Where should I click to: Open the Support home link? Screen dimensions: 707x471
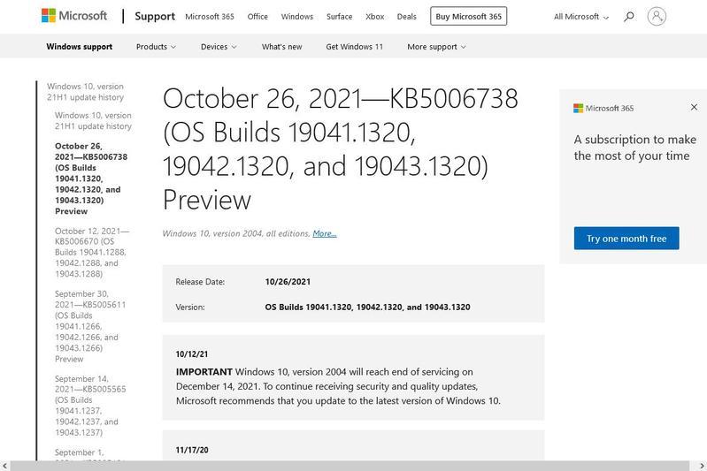155,16
